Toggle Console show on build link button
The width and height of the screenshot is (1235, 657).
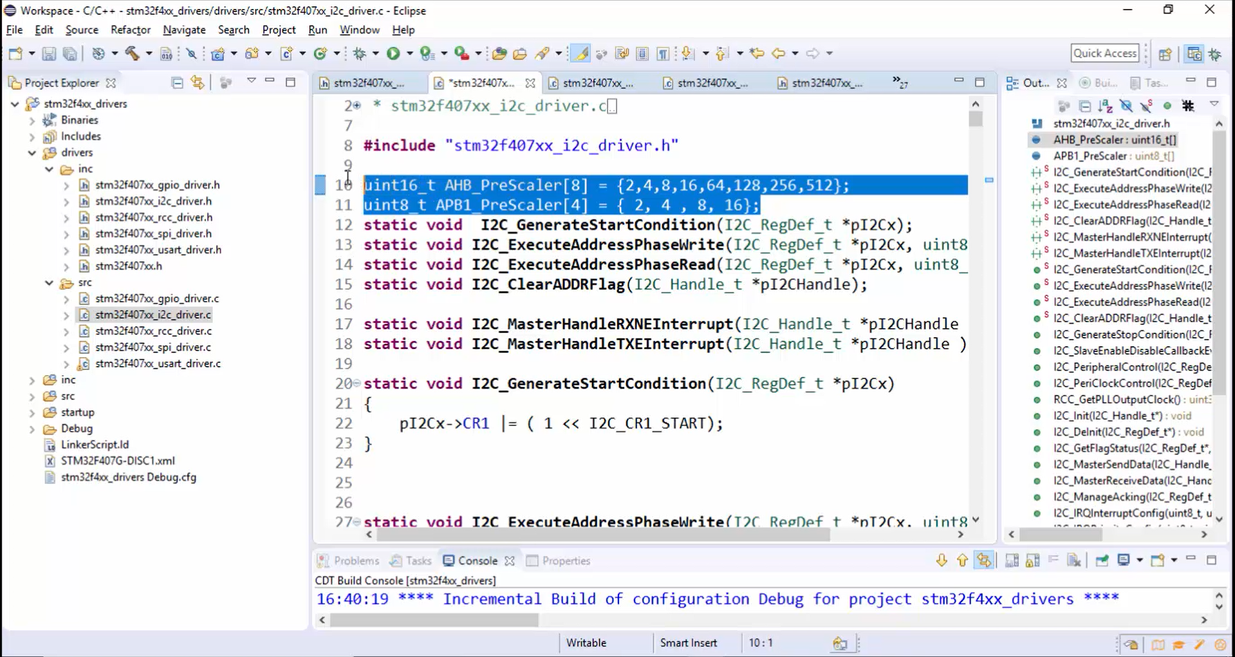click(984, 560)
